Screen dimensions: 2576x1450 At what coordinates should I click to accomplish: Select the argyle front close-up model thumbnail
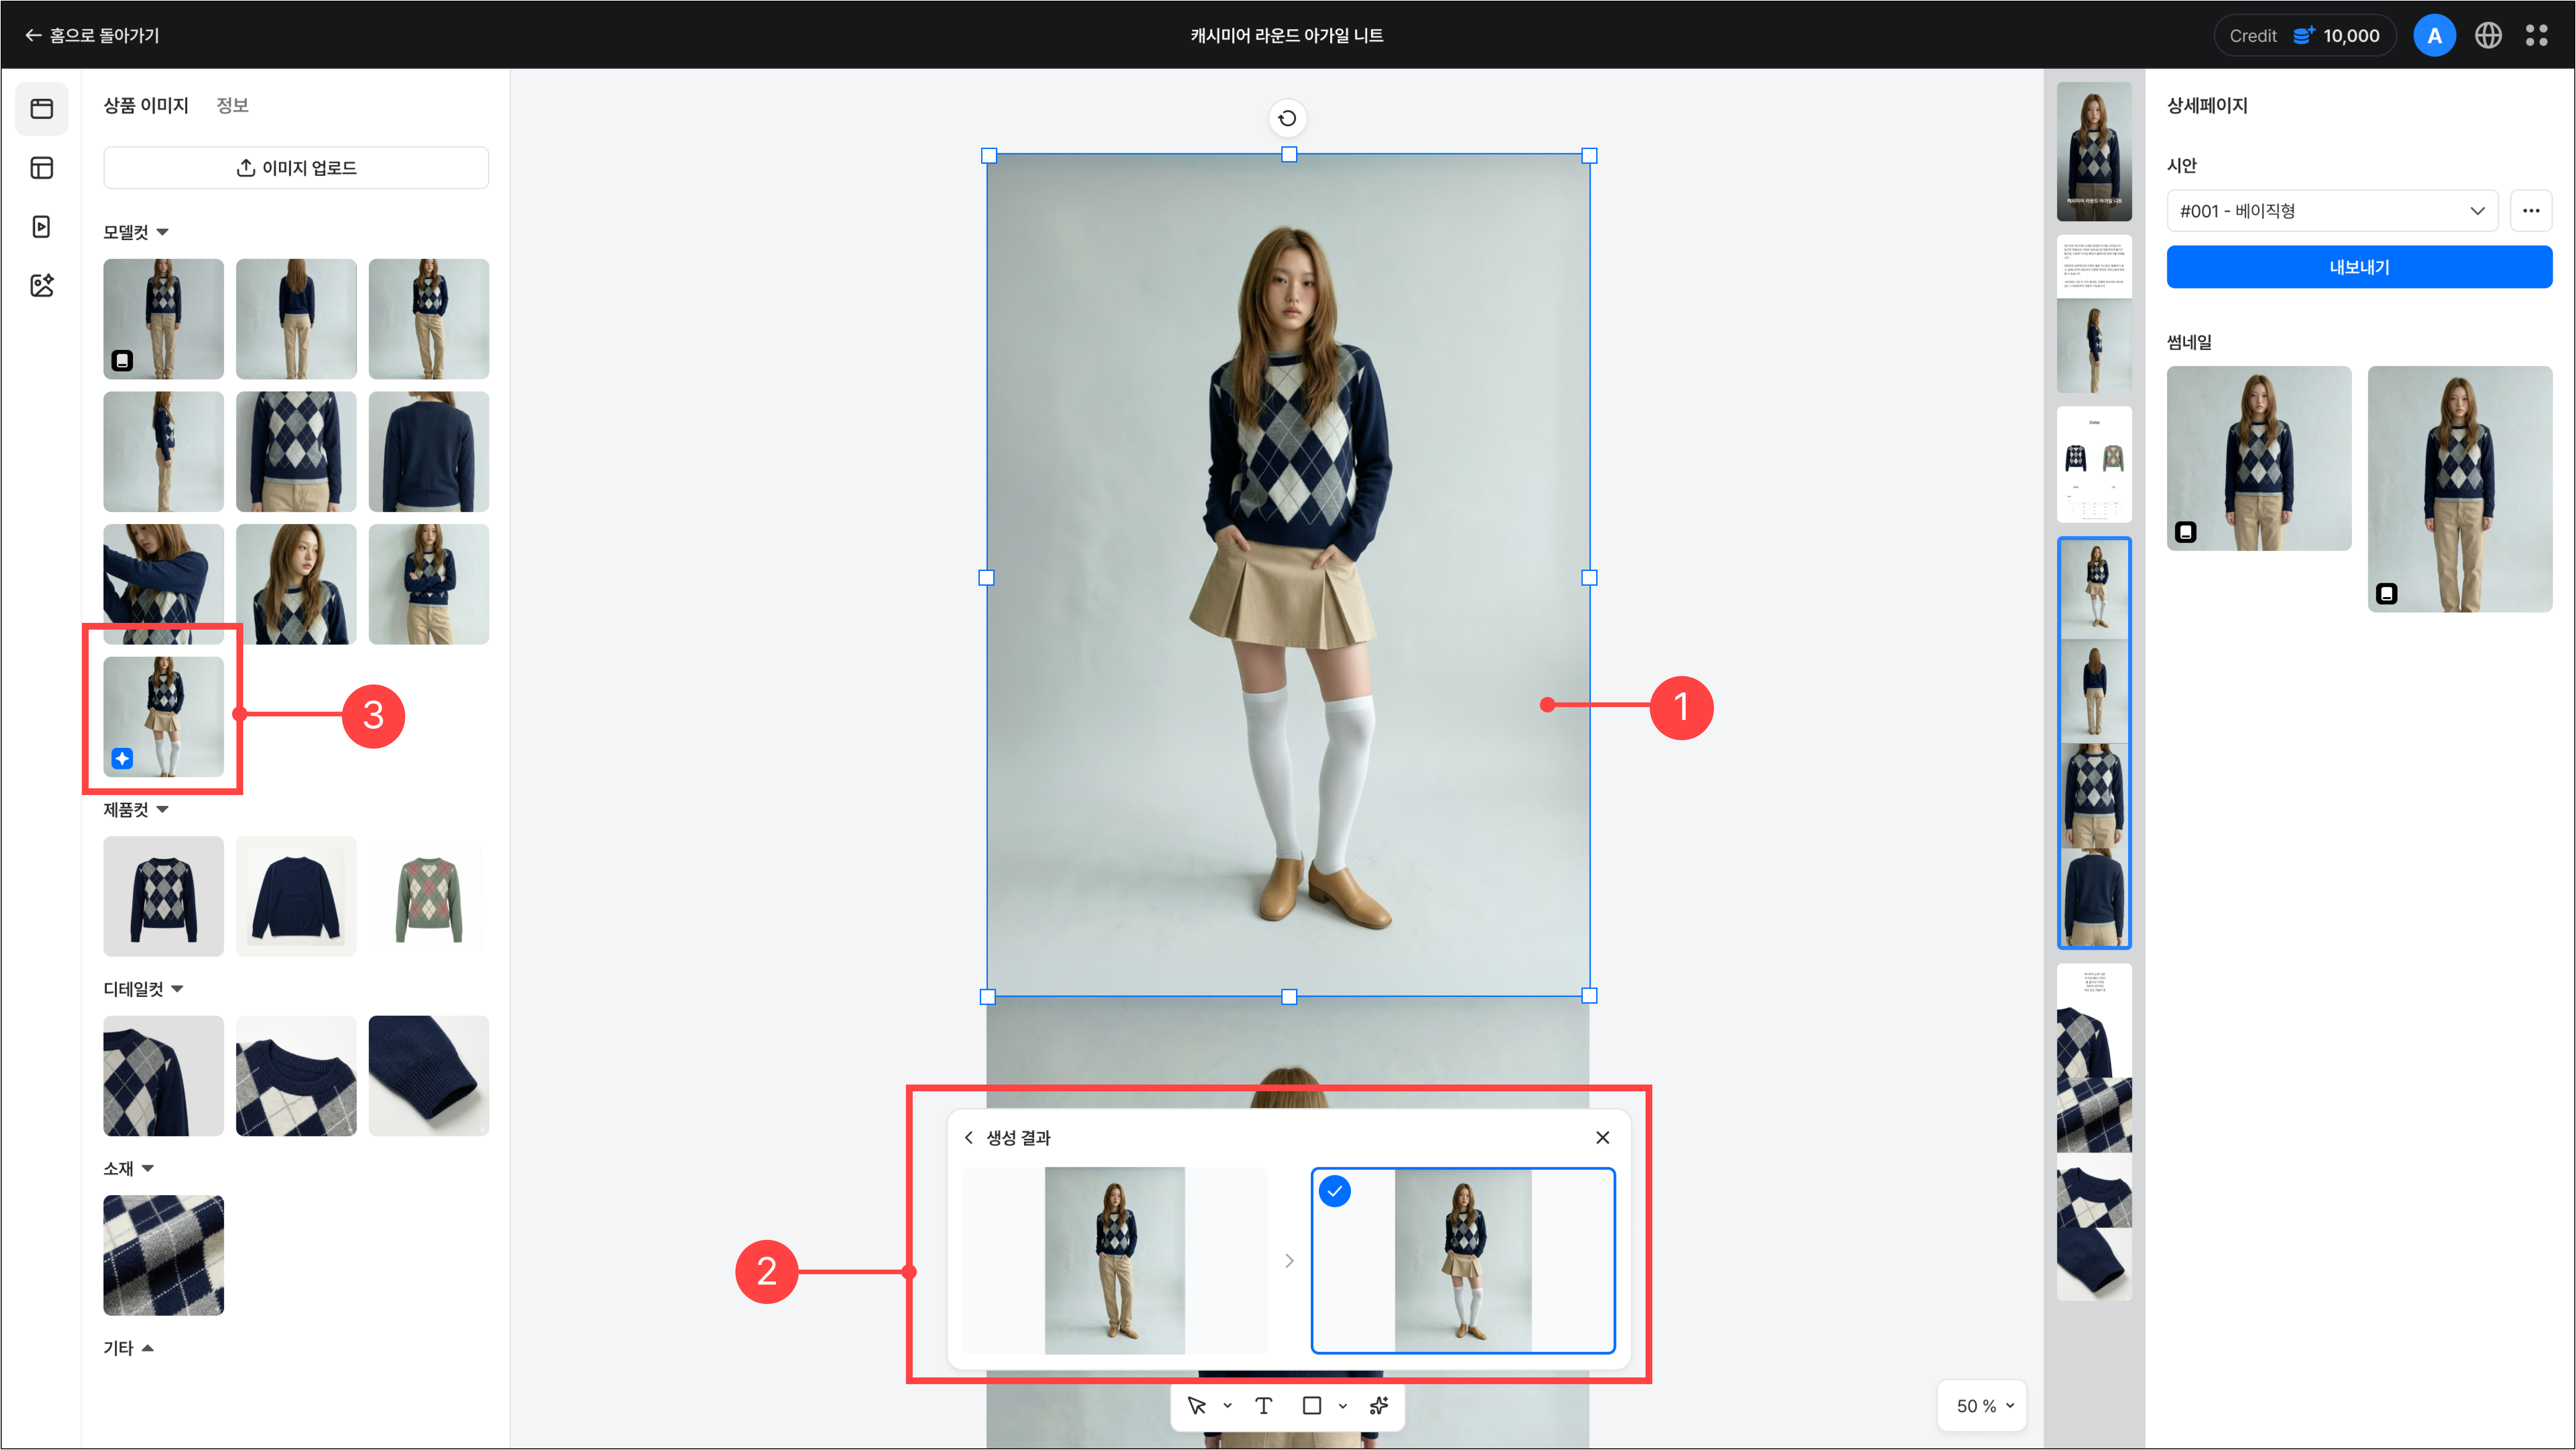296,452
